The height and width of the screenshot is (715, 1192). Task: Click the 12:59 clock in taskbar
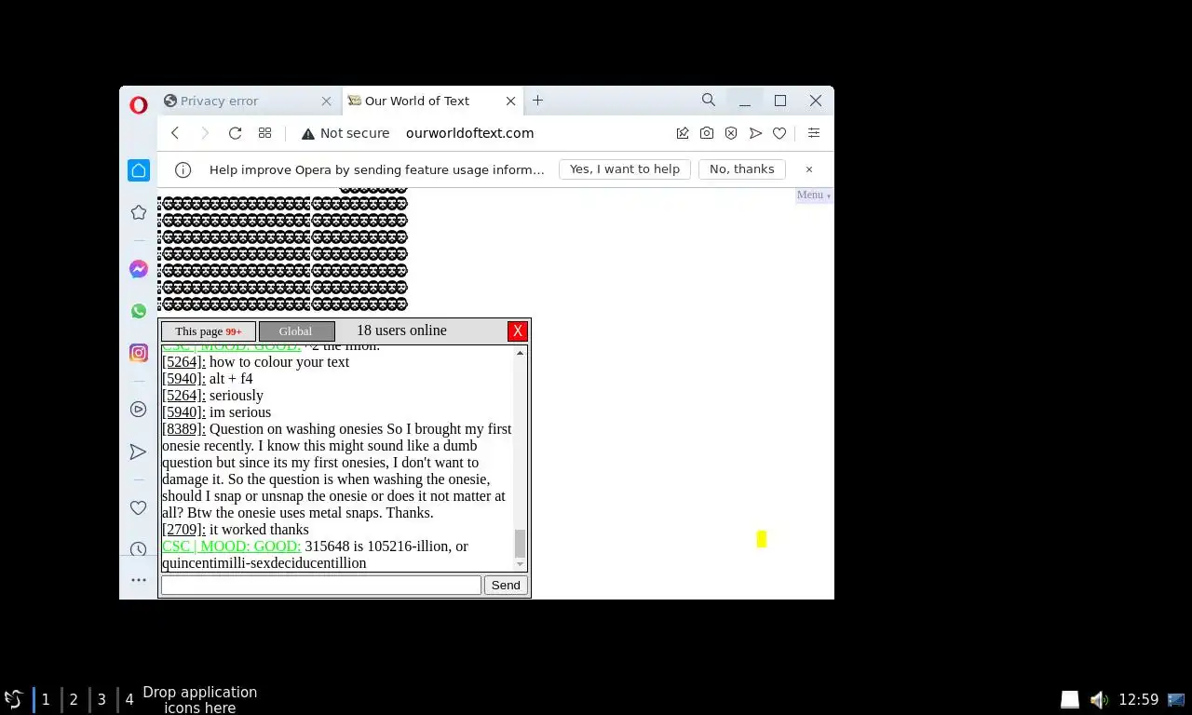click(1138, 699)
